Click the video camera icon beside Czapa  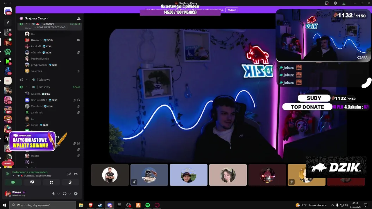click(x=78, y=40)
